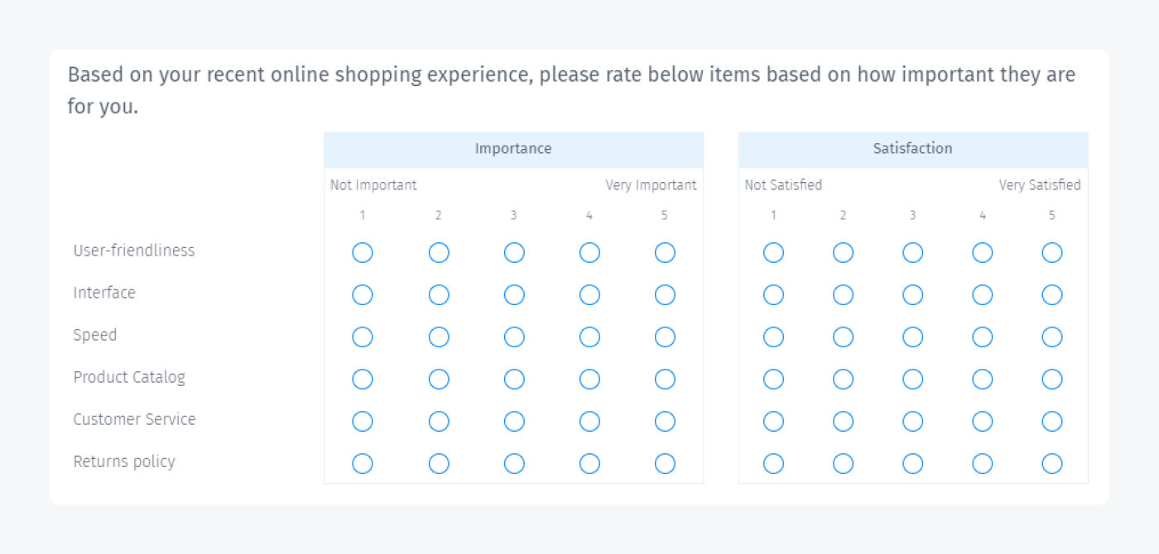
Task: Choose Customer Service satisfaction rating 4
Action: click(x=983, y=421)
